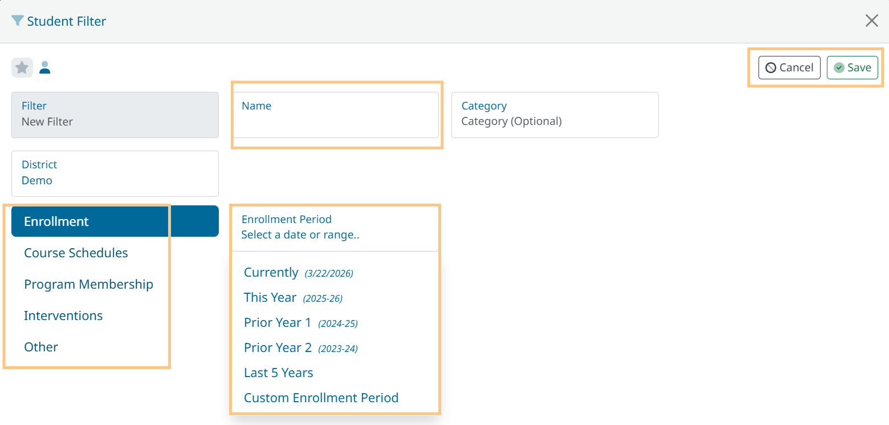The height and width of the screenshot is (425, 889).
Task: Close the Student Filter dialog
Action: point(871,21)
